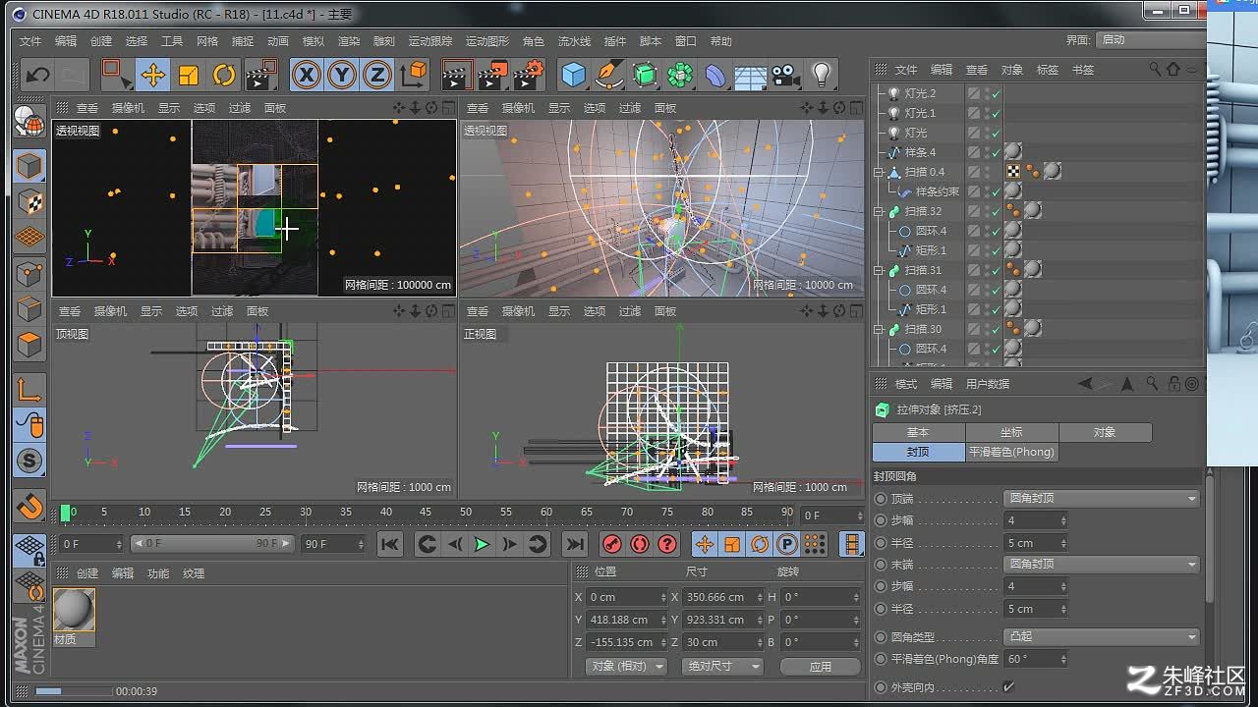Go to the end of animation
This screenshot has width=1258, height=707.
[x=575, y=544]
